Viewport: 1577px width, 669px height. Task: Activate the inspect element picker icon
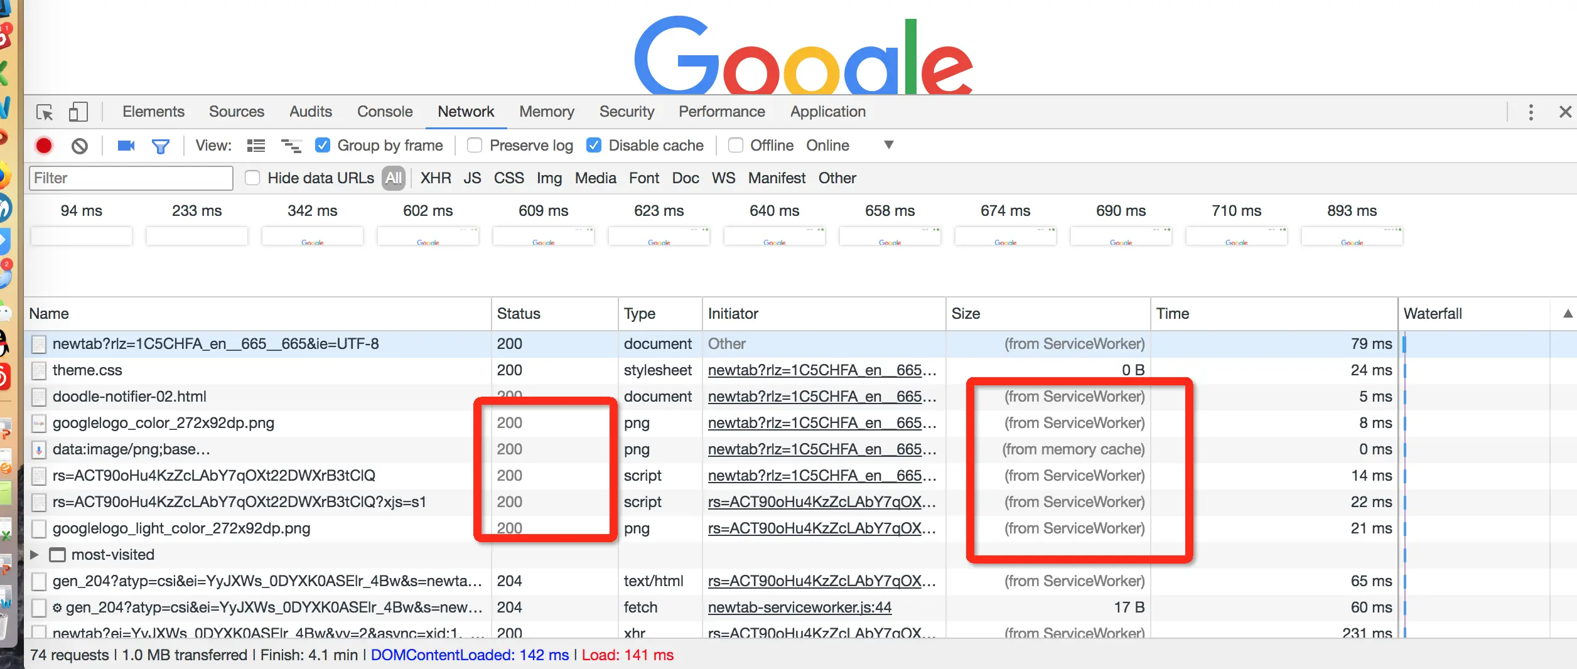pos(45,112)
